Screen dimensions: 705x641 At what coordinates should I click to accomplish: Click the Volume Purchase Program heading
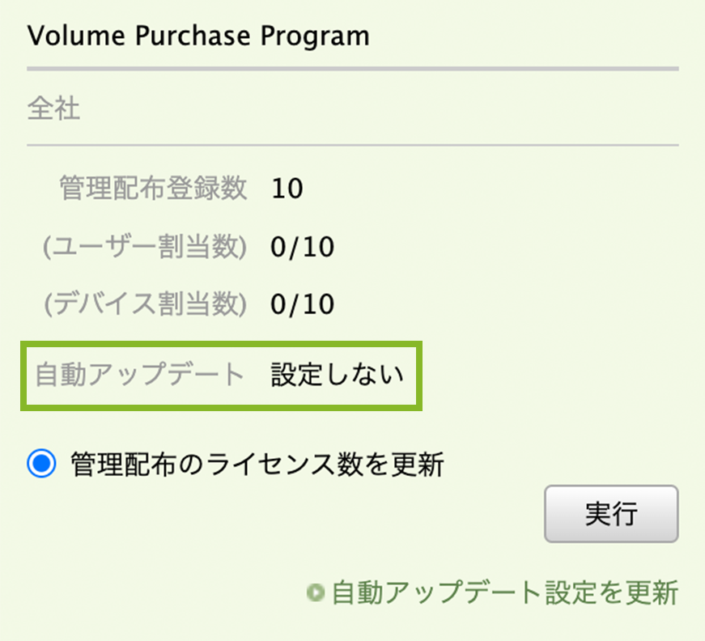(198, 36)
